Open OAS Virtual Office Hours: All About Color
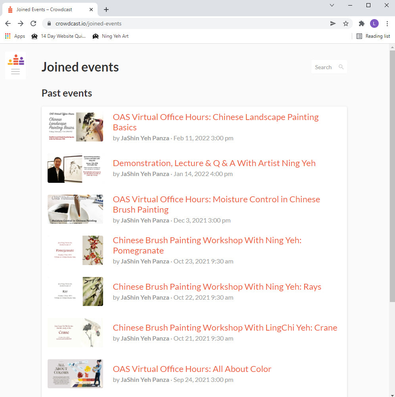 192,369
